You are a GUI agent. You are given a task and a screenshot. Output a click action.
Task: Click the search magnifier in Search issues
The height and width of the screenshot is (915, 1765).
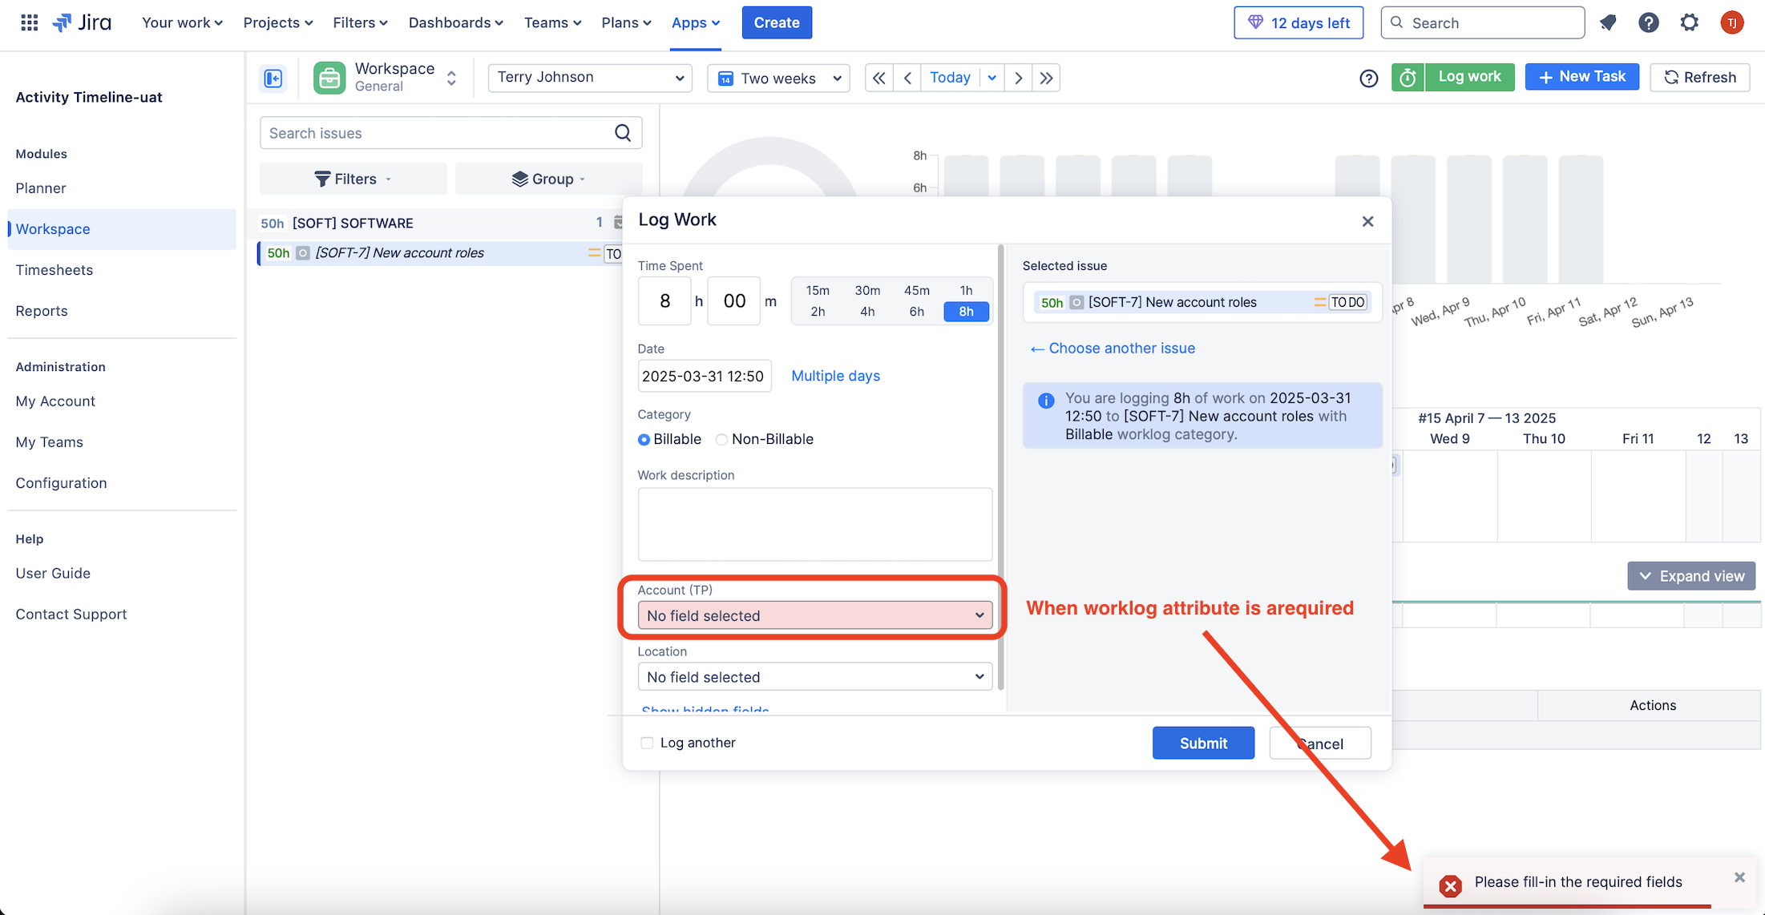tap(623, 133)
